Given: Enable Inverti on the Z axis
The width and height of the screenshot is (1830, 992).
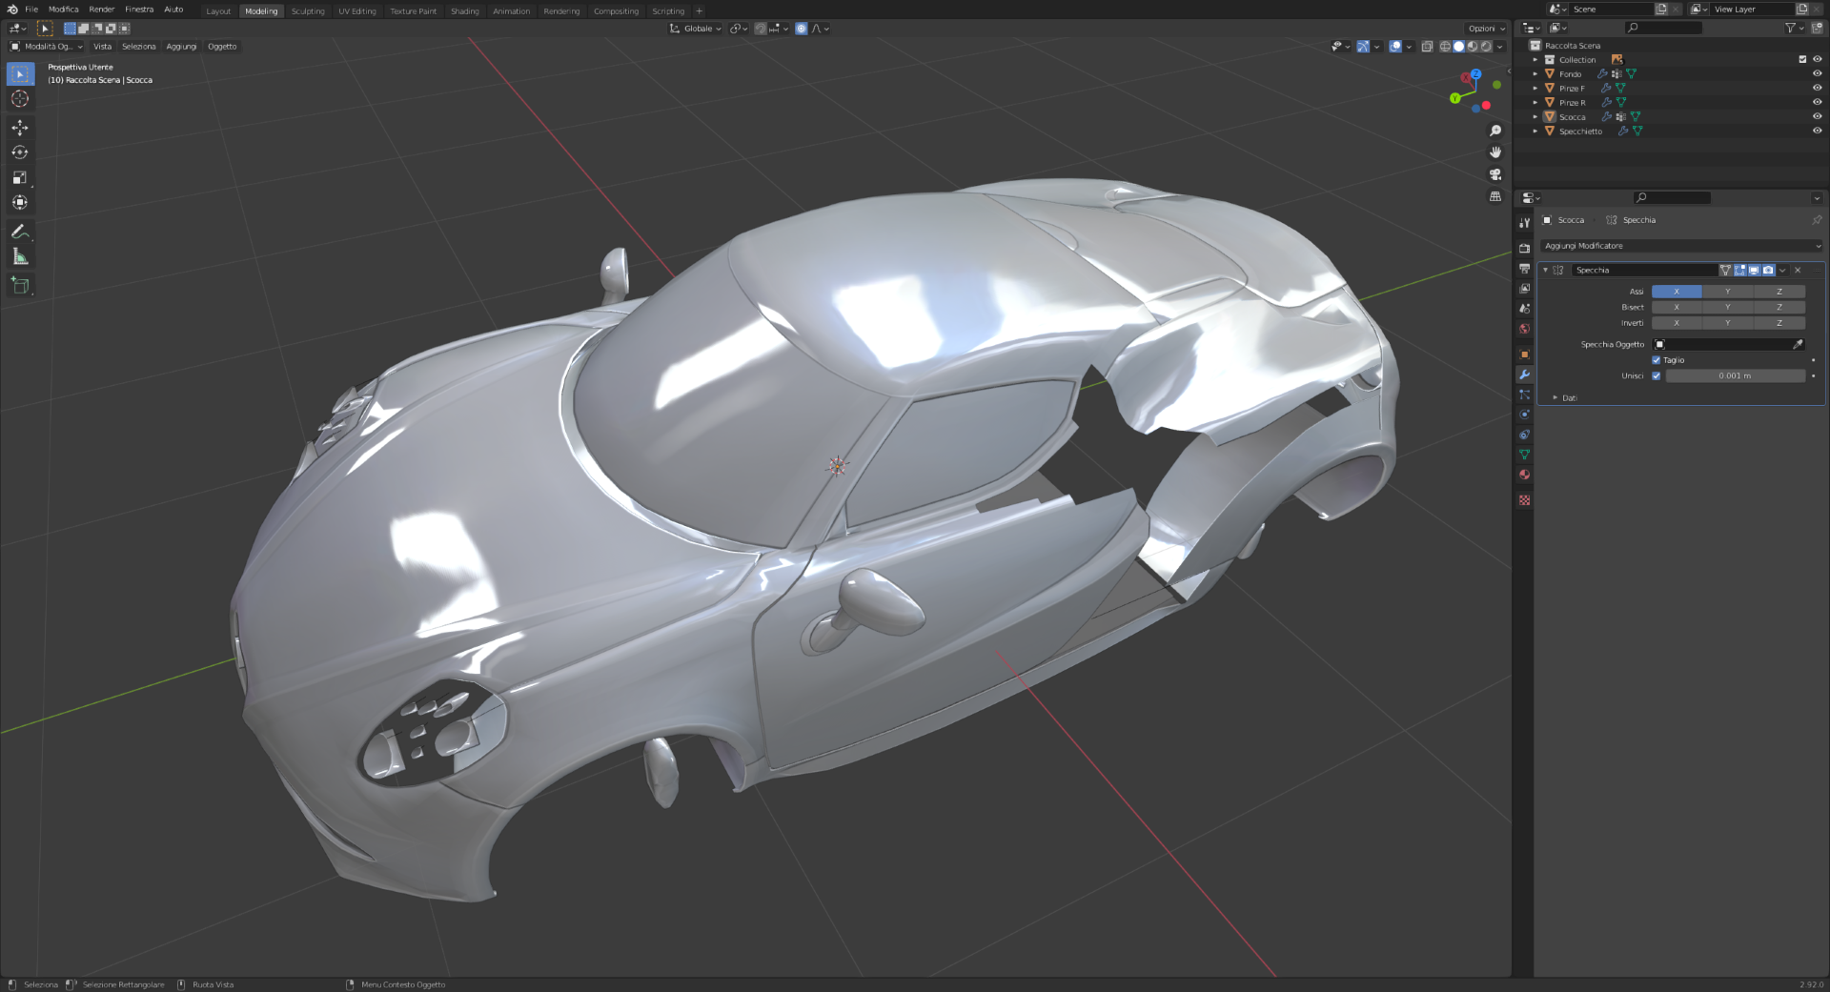Looking at the screenshot, I should tap(1779, 323).
